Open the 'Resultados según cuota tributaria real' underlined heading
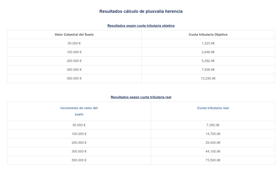The width and height of the screenshot is (278, 169). (141, 97)
